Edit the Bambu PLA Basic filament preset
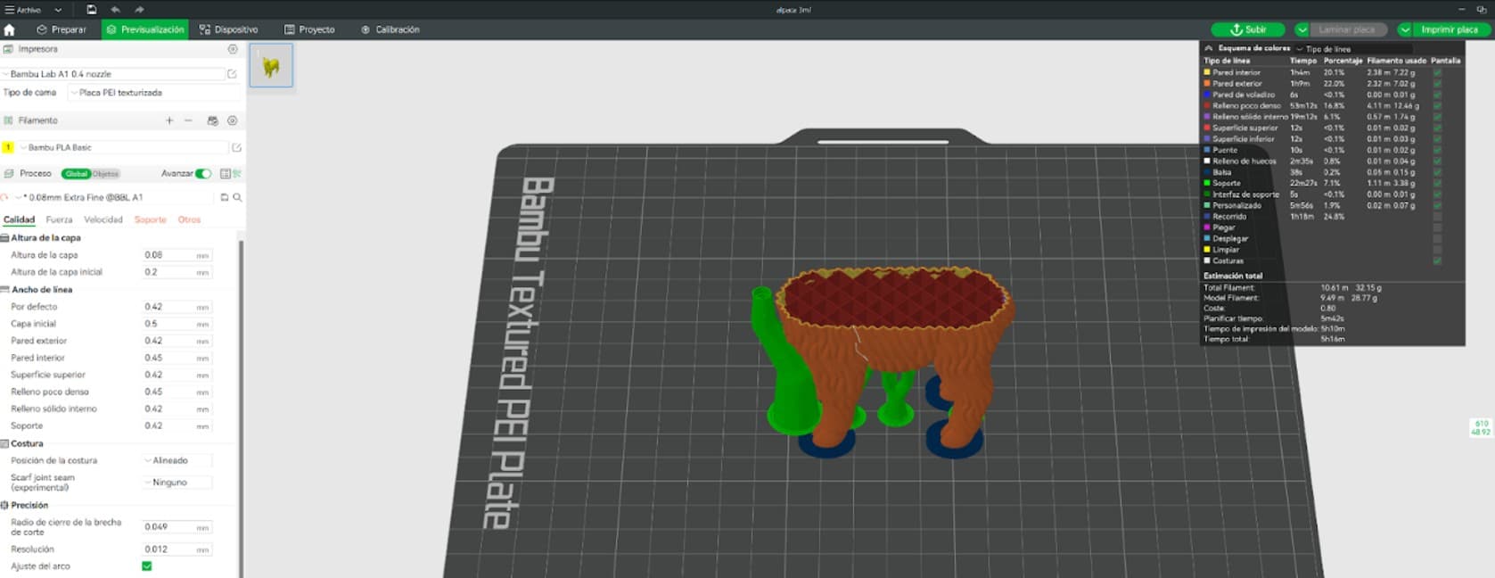The height and width of the screenshot is (578, 1495). (236, 147)
